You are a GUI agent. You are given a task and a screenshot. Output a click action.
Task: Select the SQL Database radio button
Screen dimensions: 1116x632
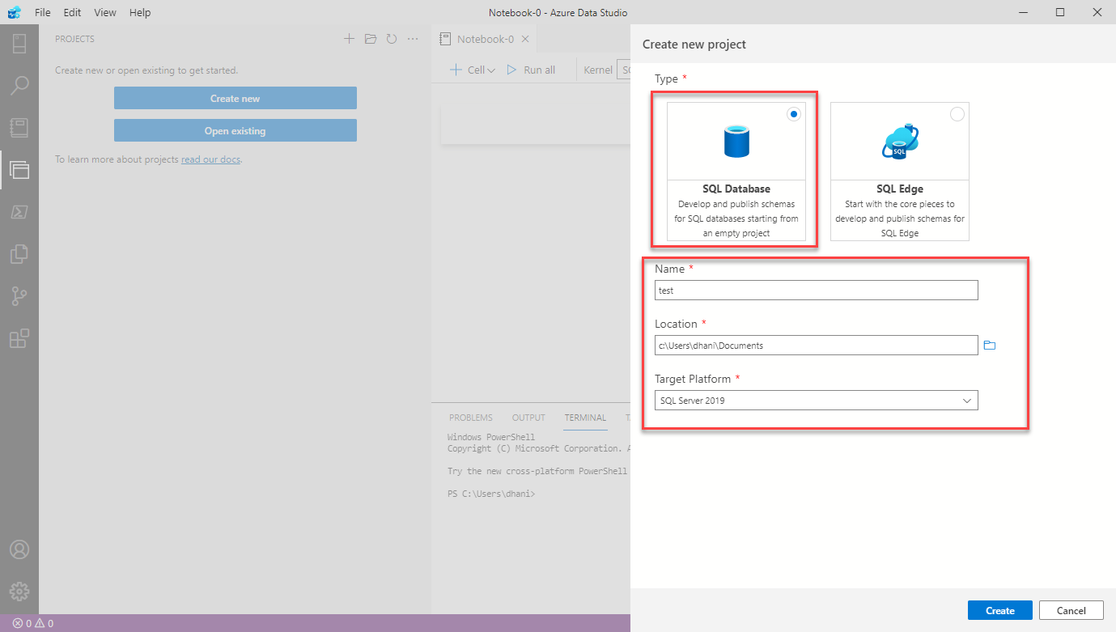point(794,114)
